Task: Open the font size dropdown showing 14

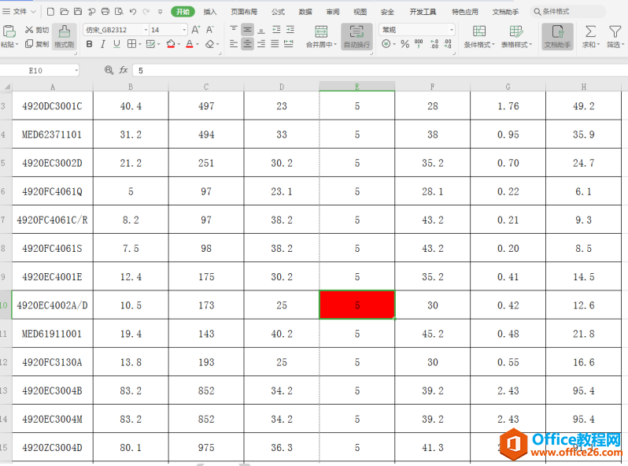Action: click(x=168, y=30)
